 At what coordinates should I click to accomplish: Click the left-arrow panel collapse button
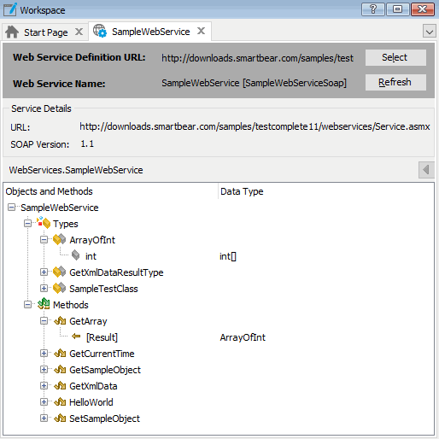pyautogui.click(x=426, y=170)
